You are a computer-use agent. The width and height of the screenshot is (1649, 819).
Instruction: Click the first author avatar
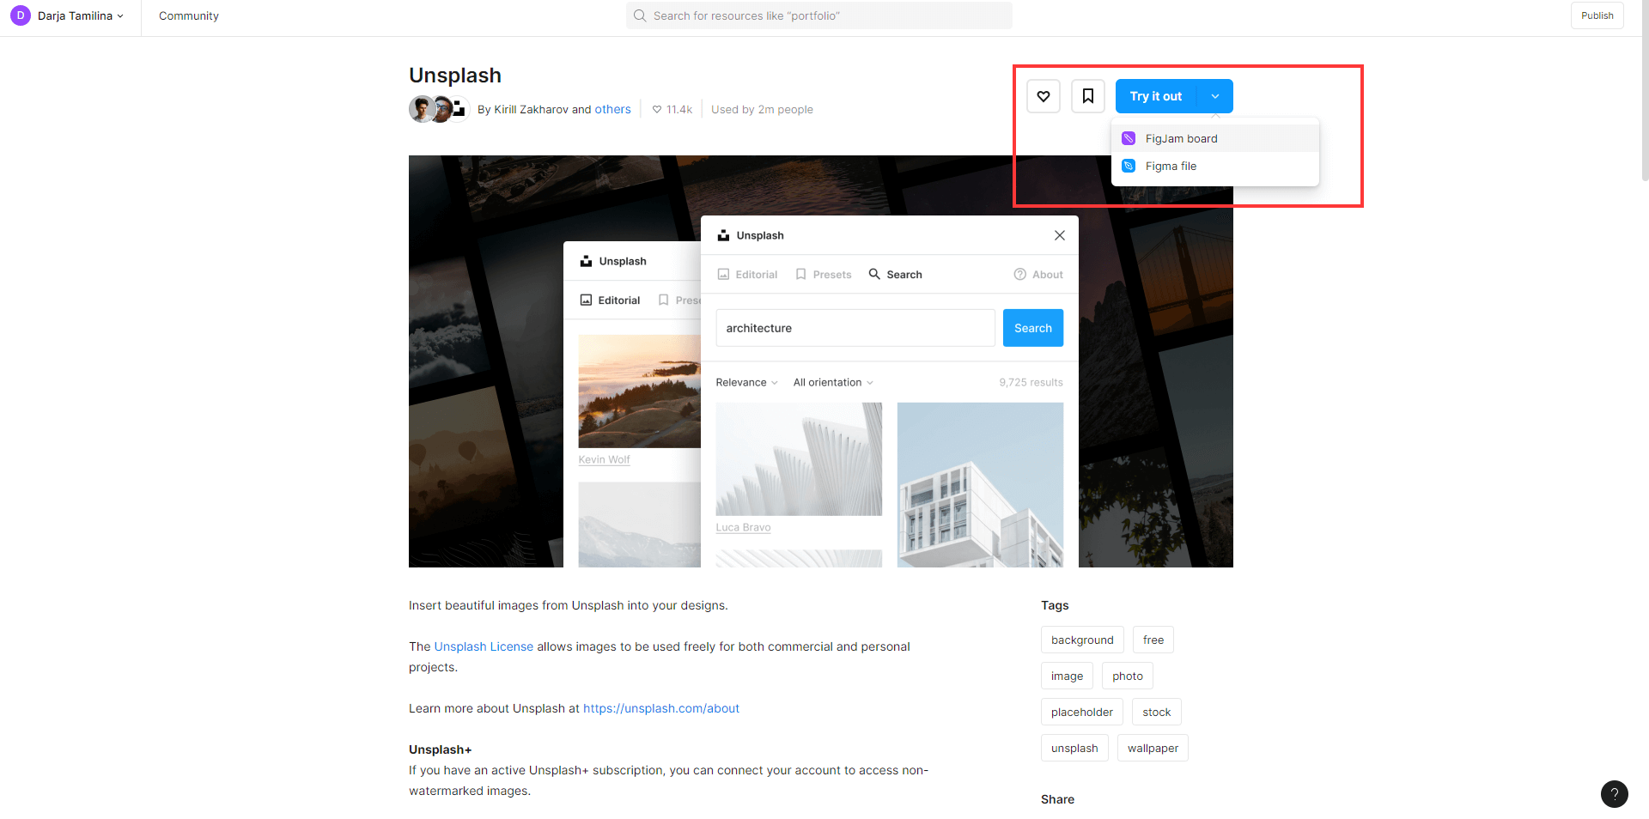421,109
